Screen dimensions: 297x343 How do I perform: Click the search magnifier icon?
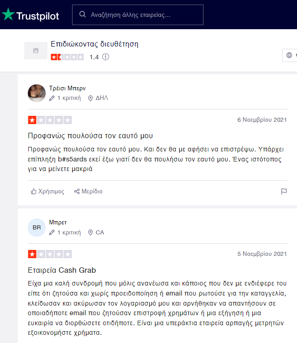tap(83, 15)
